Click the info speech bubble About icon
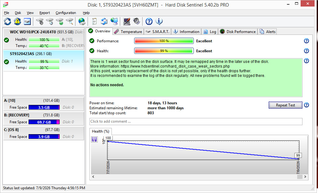The width and height of the screenshot is (318, 193). pos(159,21)
